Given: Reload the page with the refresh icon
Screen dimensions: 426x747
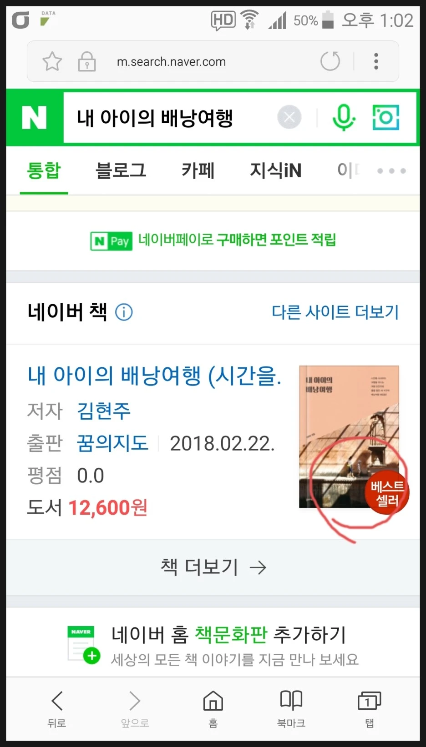Looking at the screenshot, I should (x=330, y=61).
